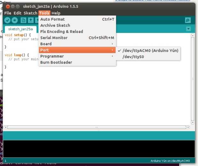Select Archive Sketch menu entry
Viewport: 198px width, 166px height.
click(77, 25)
